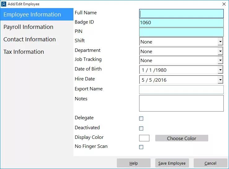The image size is (229, 169).
Task: Cancel the employee edit
Action: (x=210, y=163)
